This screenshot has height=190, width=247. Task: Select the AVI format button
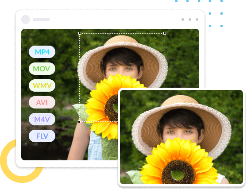pos(42,102)
